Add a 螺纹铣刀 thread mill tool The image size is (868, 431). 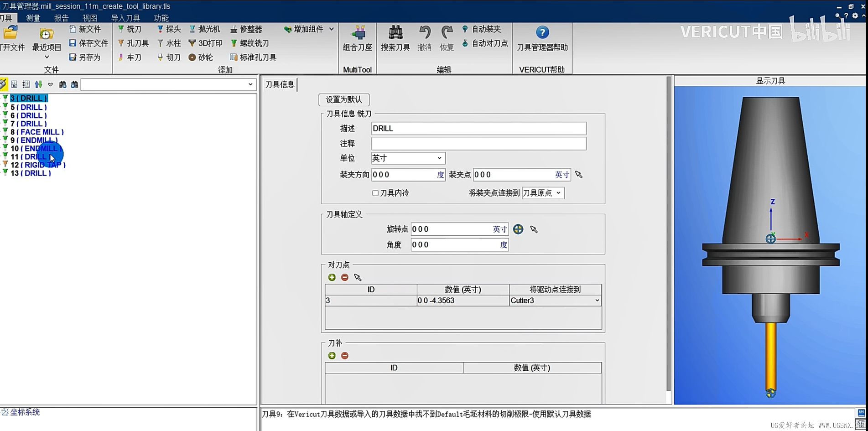(x=250, y=43)
